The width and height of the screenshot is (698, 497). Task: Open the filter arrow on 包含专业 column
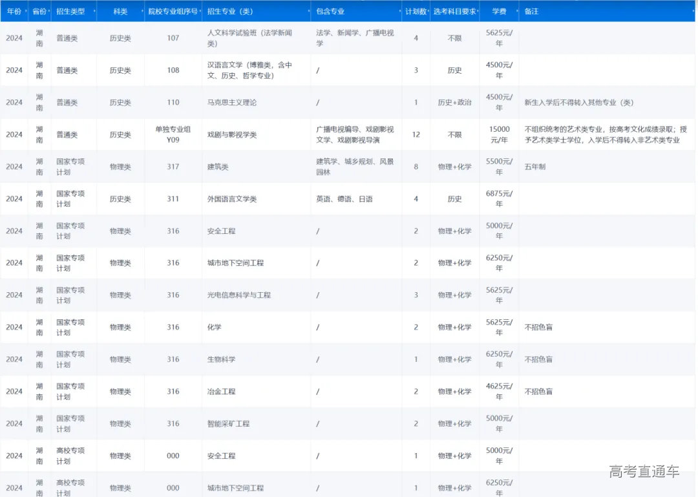click(x=400, y=11)
